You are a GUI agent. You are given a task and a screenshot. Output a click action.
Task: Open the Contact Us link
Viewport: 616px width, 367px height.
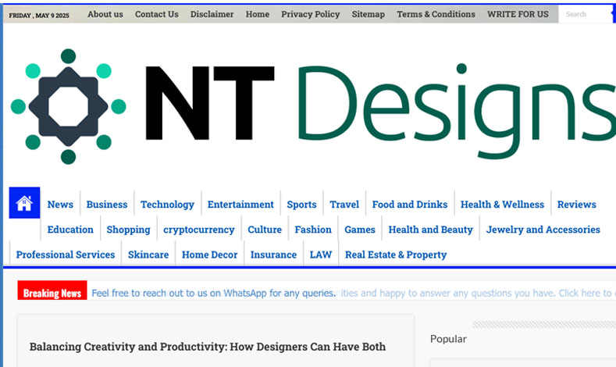click(x=157, y=14)
